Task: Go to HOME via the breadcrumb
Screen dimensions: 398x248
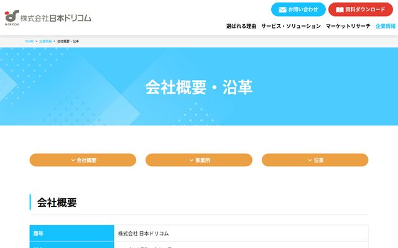Action: click(29, 42)
